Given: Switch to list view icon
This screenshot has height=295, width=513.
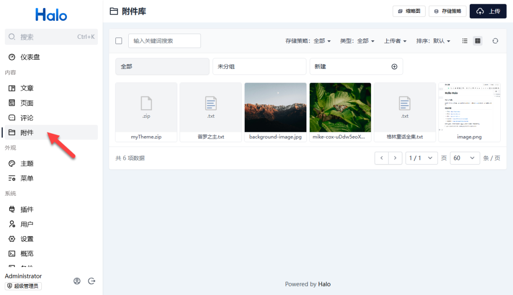Looking at the screenshot, I should coord(465,41).
